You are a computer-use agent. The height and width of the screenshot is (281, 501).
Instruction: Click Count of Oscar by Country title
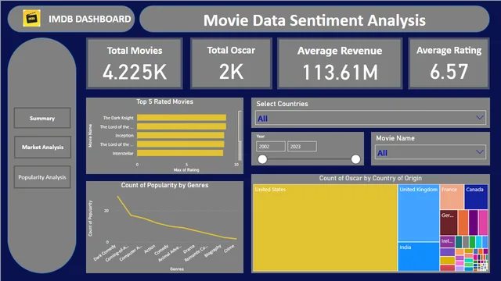point(370,178)
